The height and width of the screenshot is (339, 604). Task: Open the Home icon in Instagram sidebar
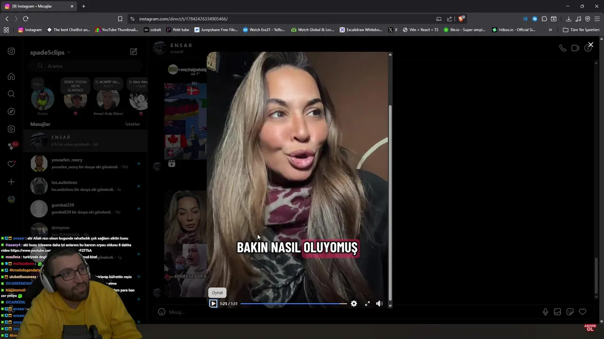(x=11, y=76)
